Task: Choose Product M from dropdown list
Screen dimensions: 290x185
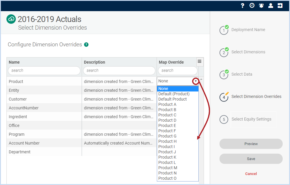Action: (x=178, y=168)
